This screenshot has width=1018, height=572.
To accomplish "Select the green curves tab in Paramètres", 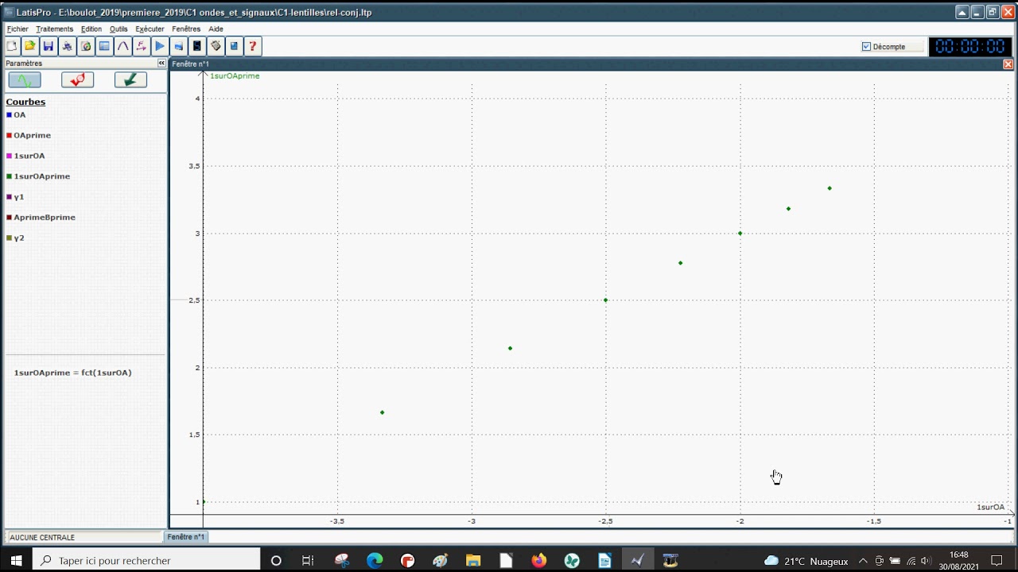I will point(25,79).
